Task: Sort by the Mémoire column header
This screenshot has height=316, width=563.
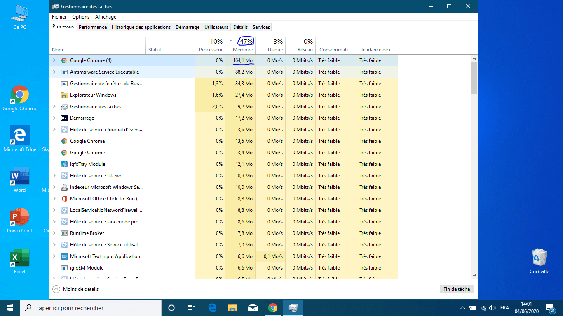Action: point(241,45)
